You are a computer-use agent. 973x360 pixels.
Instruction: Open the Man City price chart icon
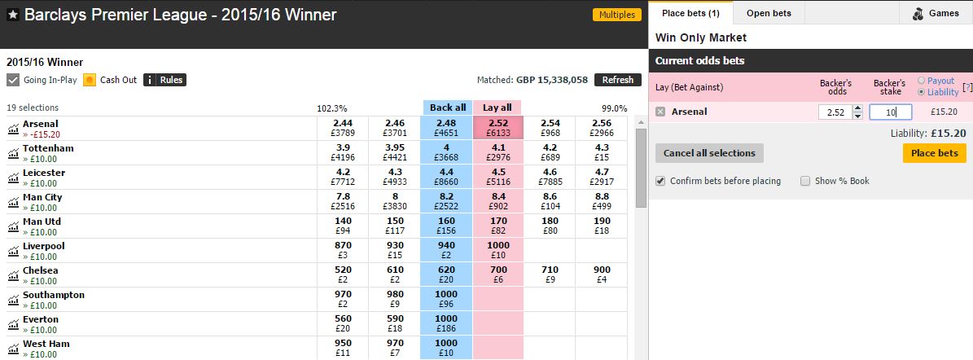click(13, 202)
